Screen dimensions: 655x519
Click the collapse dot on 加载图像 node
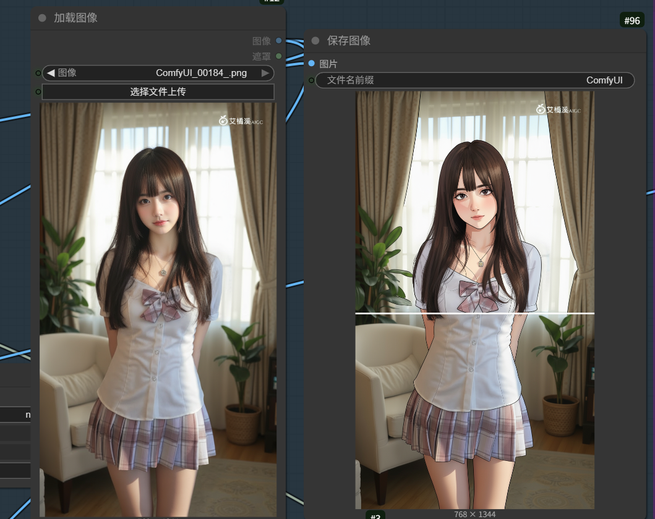point(42,18)
